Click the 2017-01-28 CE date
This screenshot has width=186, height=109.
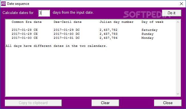tap(25, 30)
